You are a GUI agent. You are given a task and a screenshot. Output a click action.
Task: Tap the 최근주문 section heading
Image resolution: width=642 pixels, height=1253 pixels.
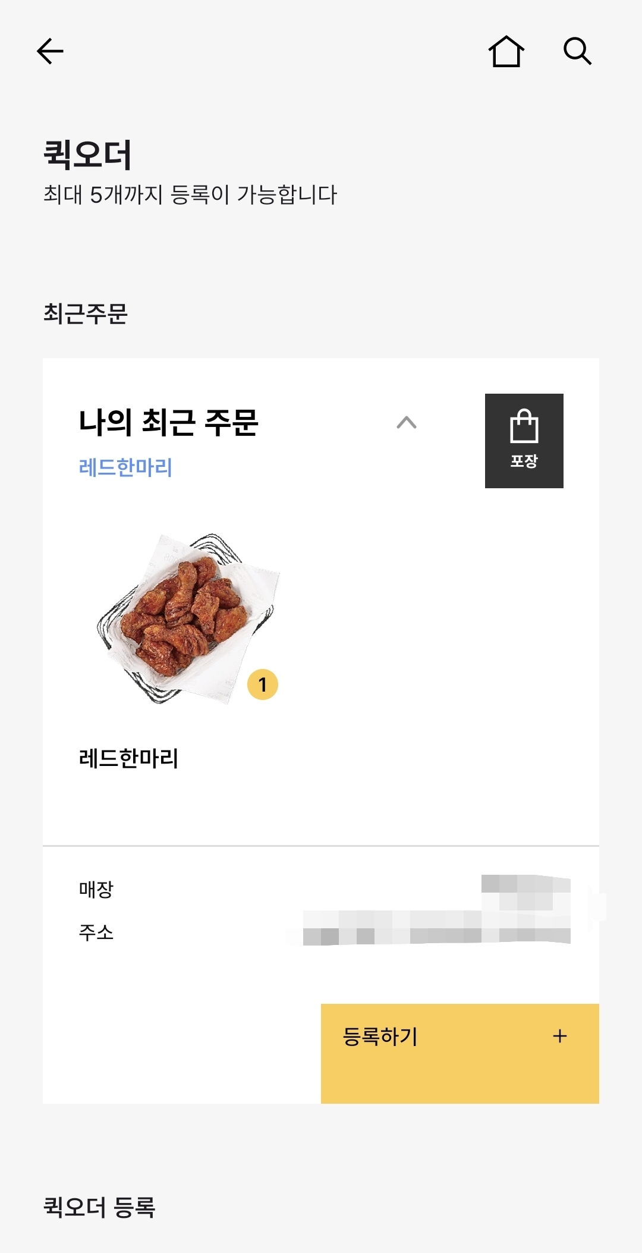click(x=86, y=313)
